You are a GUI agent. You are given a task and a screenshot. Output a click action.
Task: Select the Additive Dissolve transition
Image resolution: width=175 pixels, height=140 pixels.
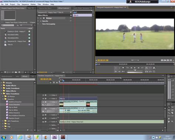[x=15, y=102]
